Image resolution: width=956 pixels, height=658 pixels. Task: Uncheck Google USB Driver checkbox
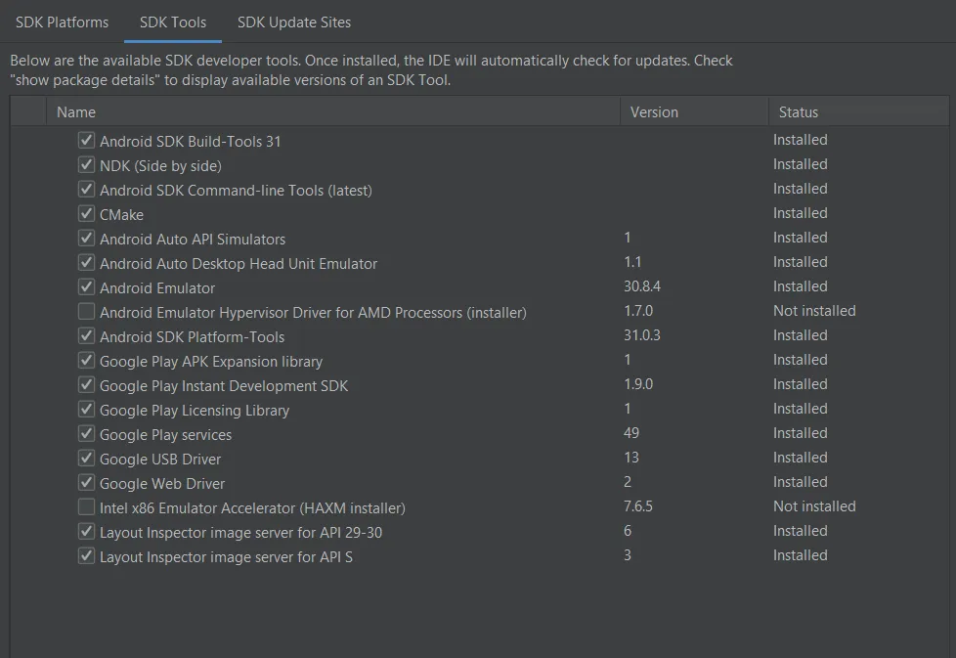pos(87,459)
